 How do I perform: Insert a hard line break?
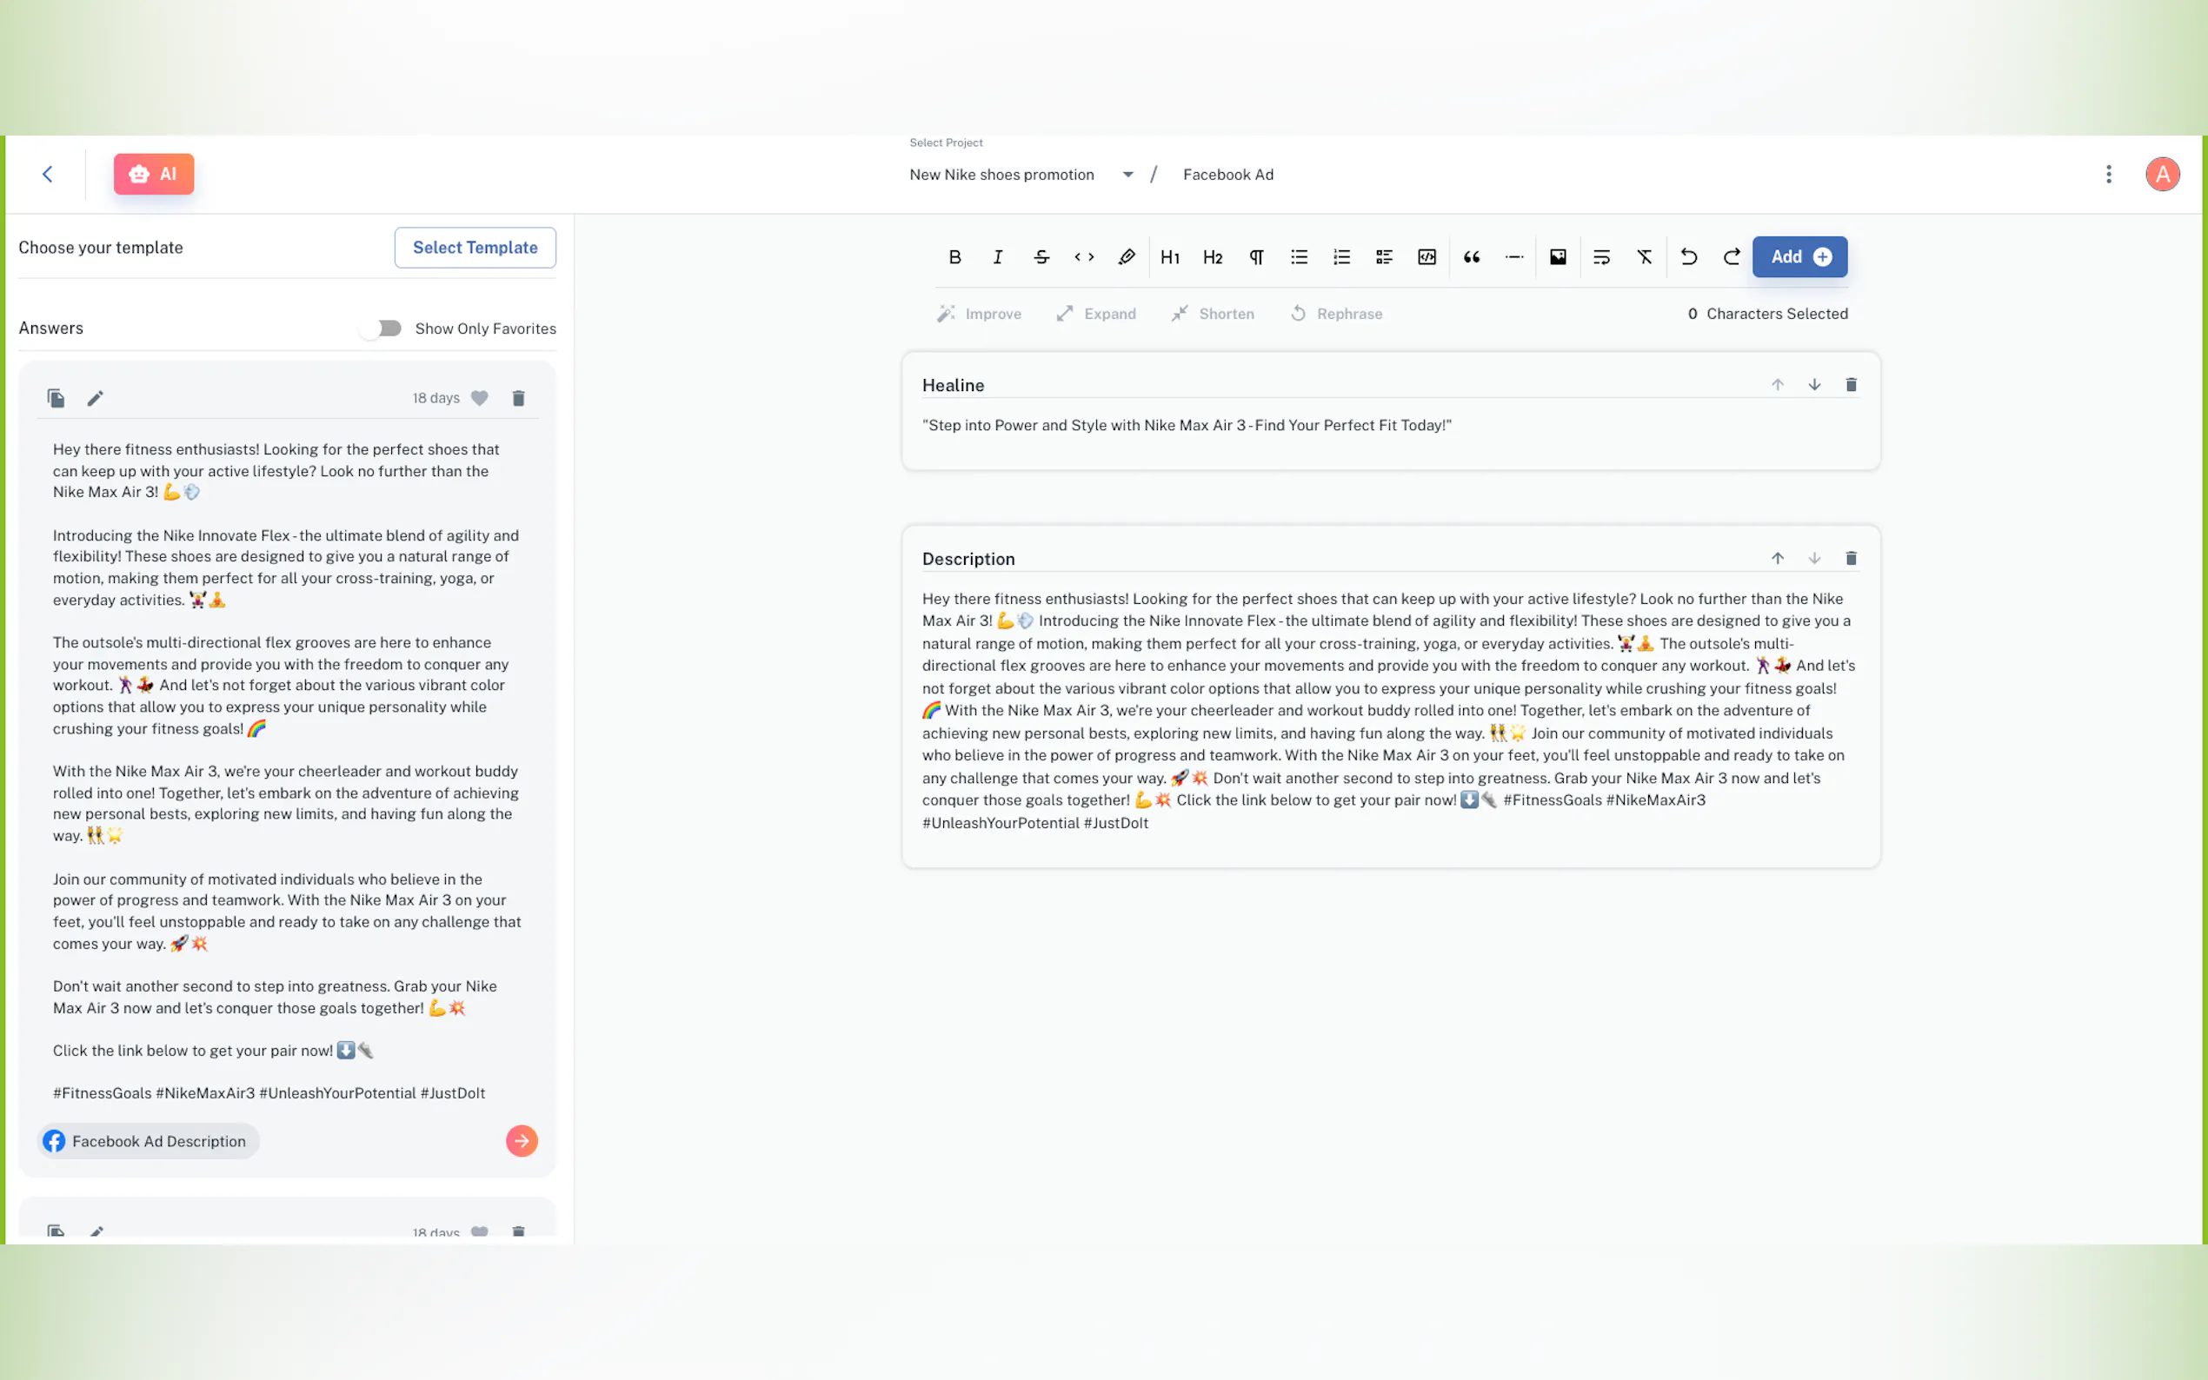point(1602,257)
